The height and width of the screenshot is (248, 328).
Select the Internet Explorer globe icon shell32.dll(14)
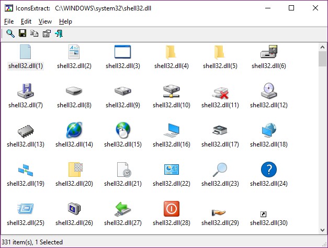tap(74, 130)
